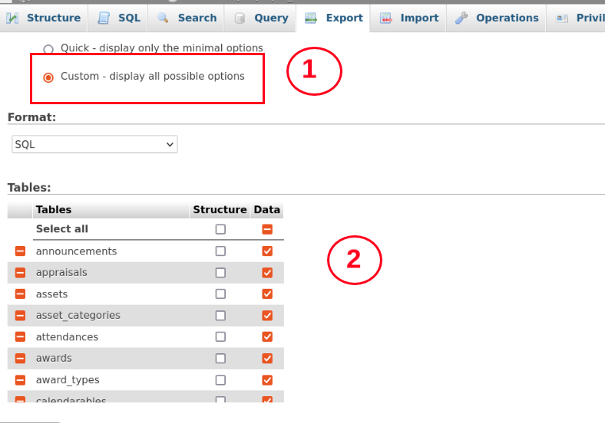
Task: Click the Structure tab icon
Action: click(13, 18)
